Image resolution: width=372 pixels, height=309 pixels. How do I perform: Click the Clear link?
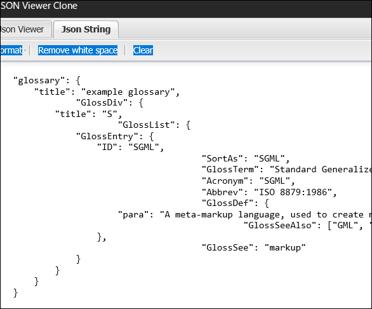point(143,50)
